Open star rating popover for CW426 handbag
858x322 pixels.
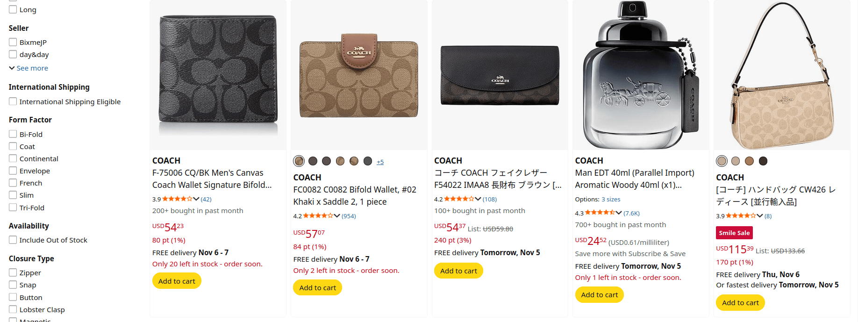coord(744,216)
